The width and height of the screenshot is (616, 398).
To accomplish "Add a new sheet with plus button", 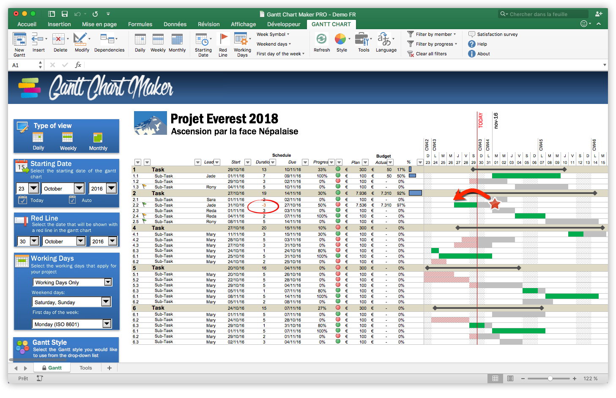I will coord(110,368).
